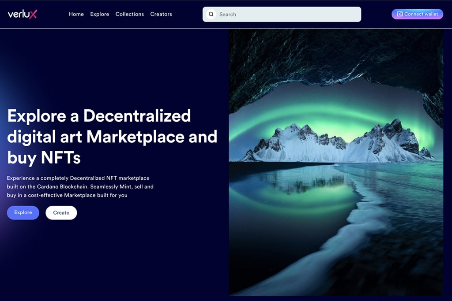Click the Connect wallet button
This screenshot has width=452, height=301.
click(417, 14)
